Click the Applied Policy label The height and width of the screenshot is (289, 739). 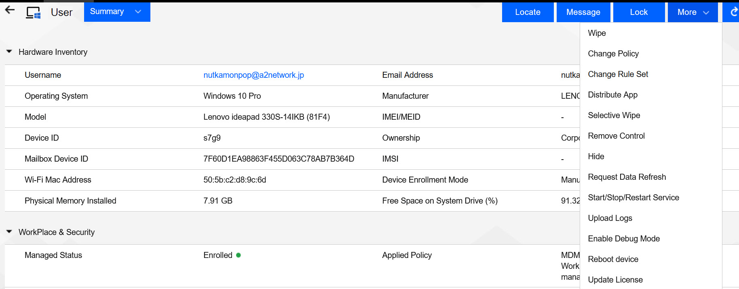click(x=407, y=255)
